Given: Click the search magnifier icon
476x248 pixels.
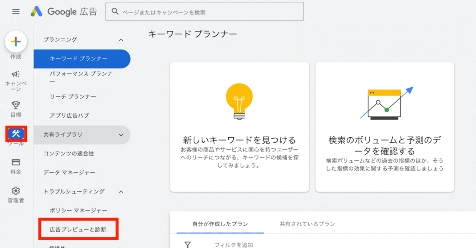Looking at the screenshot, I should [115, 12].
